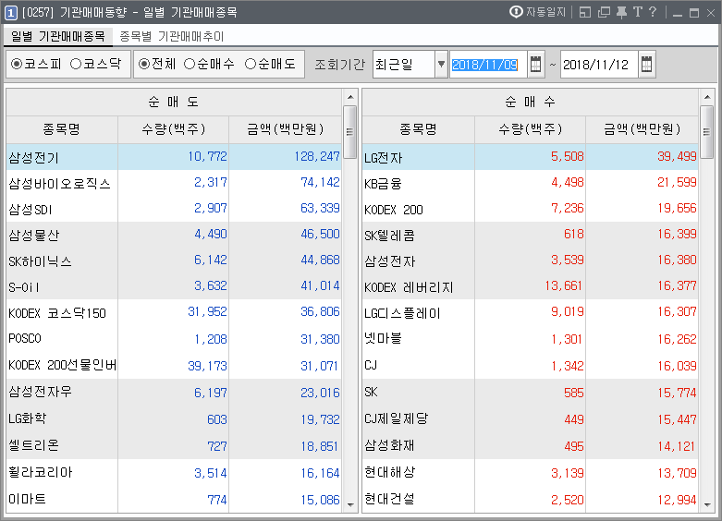Select POSCO row
Image resolution: width=722 pixels, height=521 pixels.
coord(174,339)
